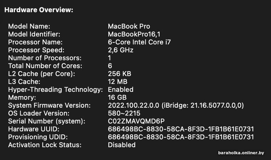
Task: Click the 16 GB memory value
Action: [x=117, y=97]
